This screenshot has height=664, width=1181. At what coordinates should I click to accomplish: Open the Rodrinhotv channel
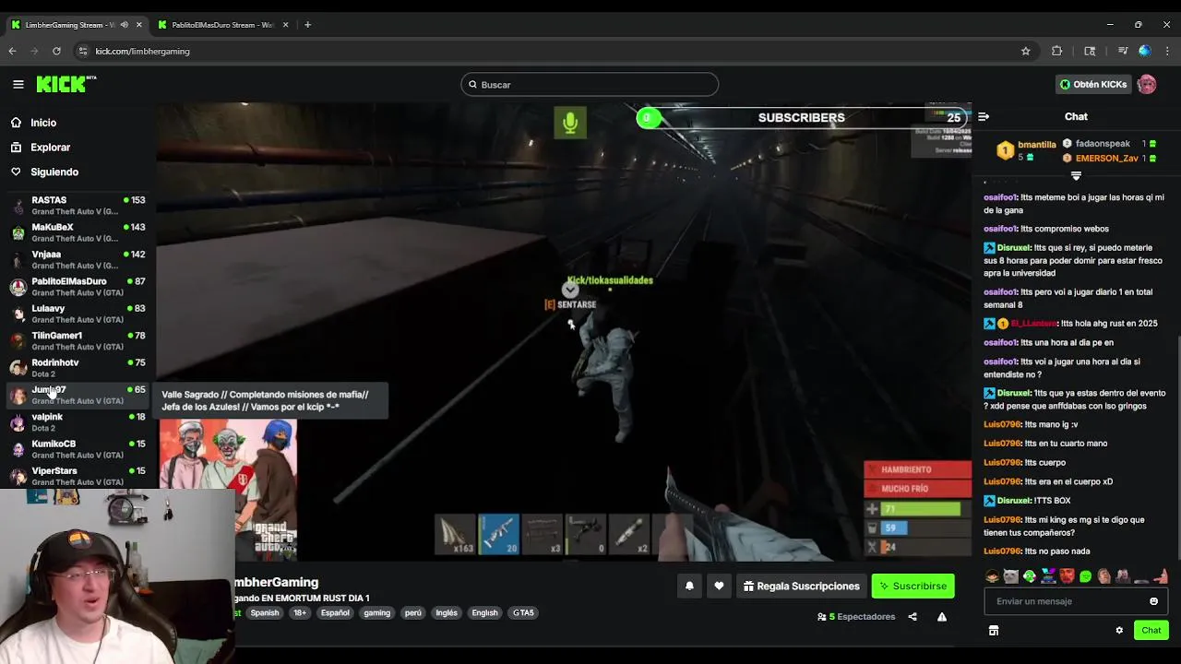click(x=78, y=368)
